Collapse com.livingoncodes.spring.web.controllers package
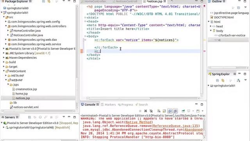Screen dimensions: 250x141 click(6, 26)
